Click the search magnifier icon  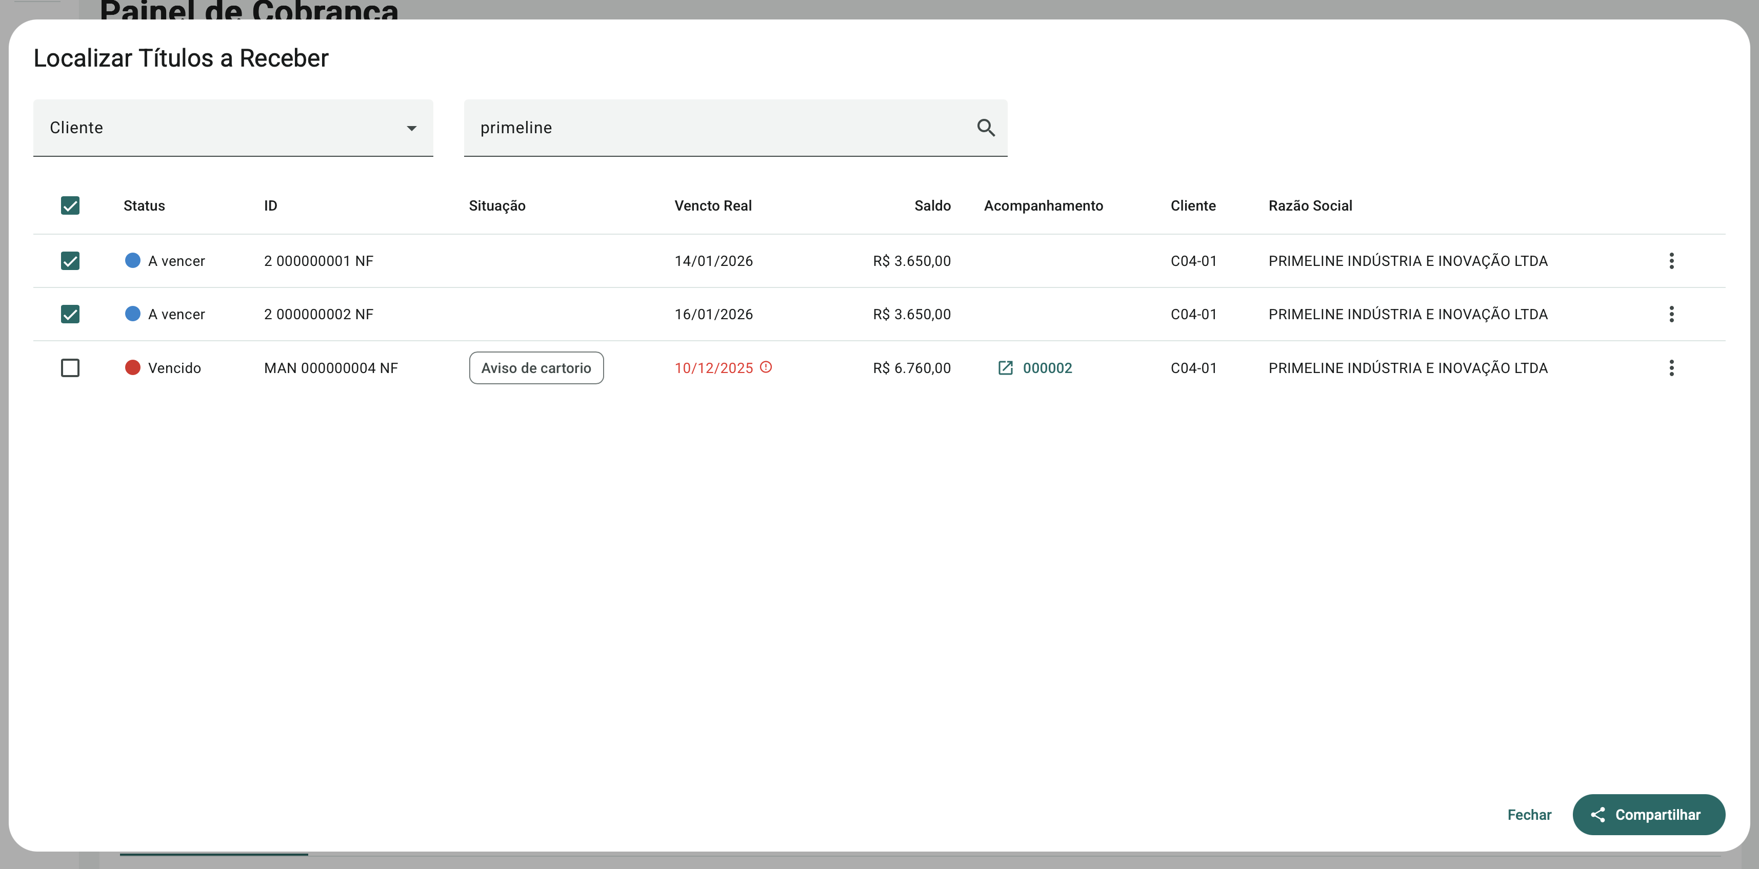point(985,128)
